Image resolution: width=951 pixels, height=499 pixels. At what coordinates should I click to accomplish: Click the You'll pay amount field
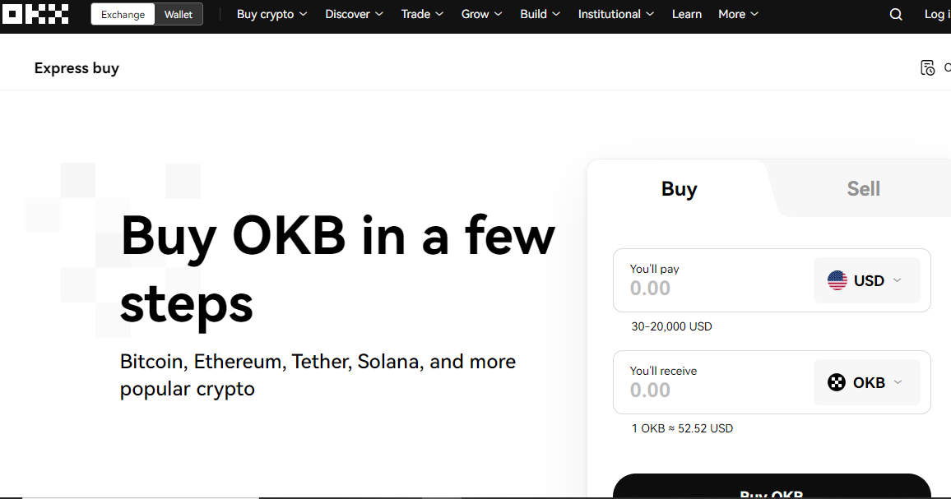point(713,280)
